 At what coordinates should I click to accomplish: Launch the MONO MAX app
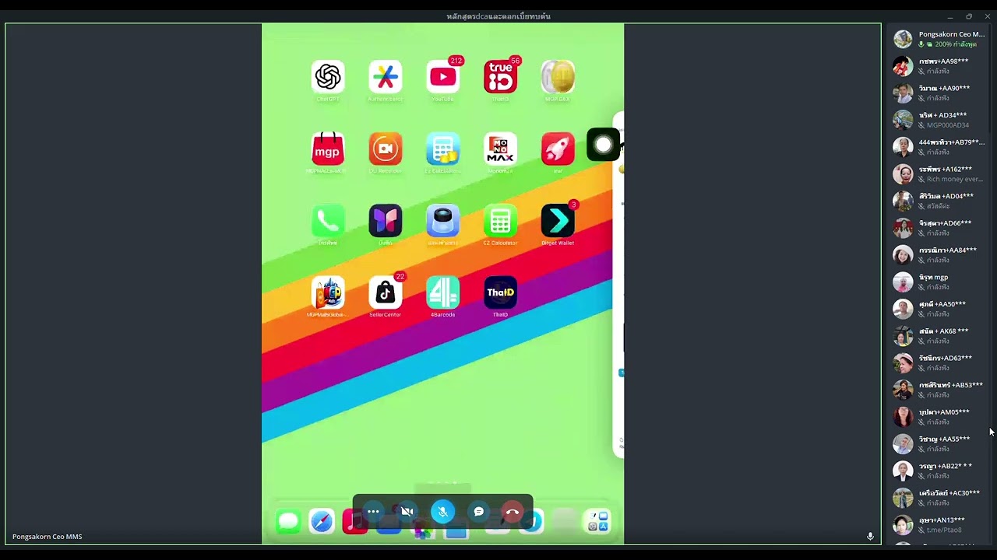point(500,149)
